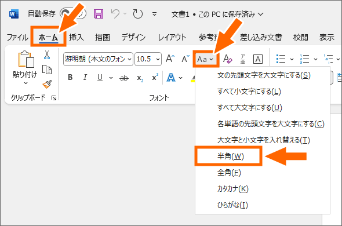Click the Word application icon
This screenshot has height=226, width=342.
[14, 14]
